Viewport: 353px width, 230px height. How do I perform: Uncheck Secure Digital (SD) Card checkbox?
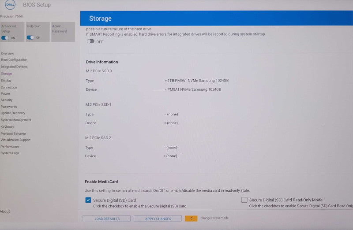(x=88, y=200)
